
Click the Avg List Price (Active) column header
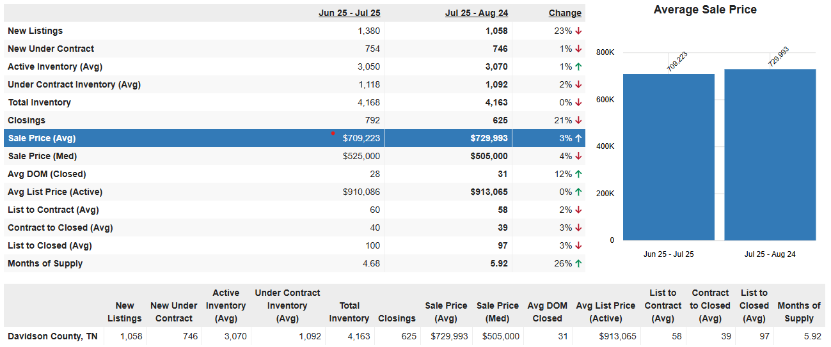(x=606, y=312)
